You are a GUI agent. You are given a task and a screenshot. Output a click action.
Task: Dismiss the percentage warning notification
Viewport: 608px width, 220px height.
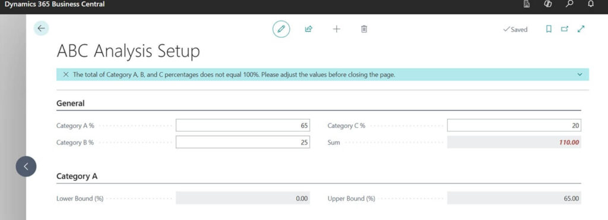click(x=66, y=74)
